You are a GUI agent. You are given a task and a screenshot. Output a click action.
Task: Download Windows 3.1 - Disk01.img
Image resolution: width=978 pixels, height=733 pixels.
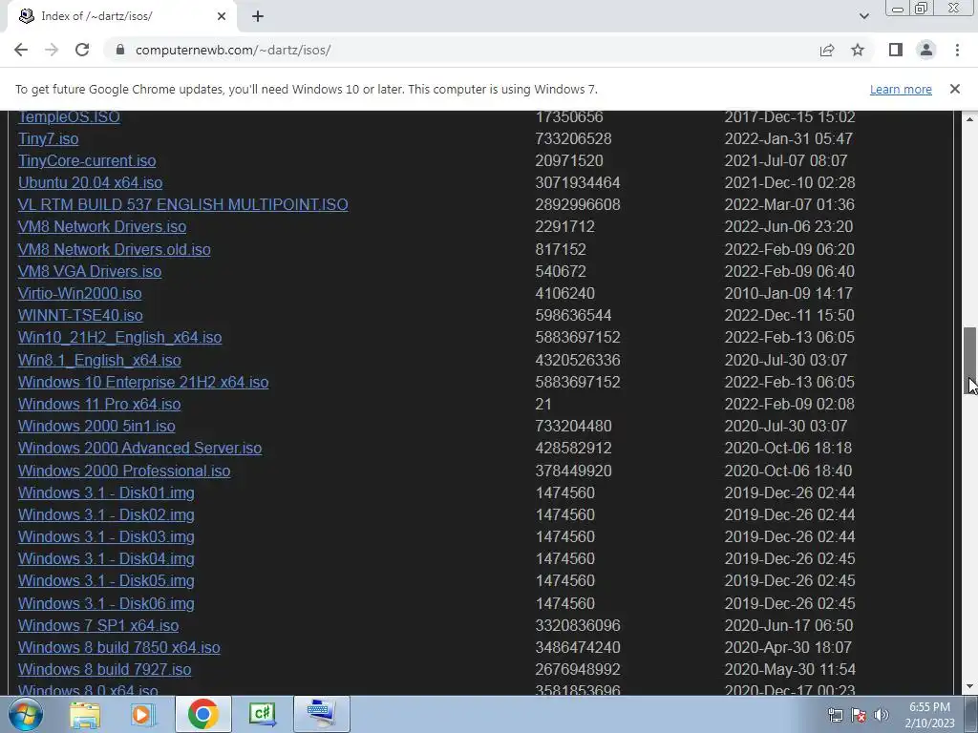pos(106,492)
